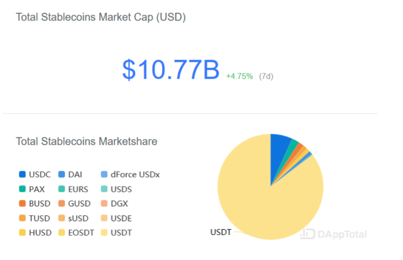Toggle the DAI legend item

point(70,174)
